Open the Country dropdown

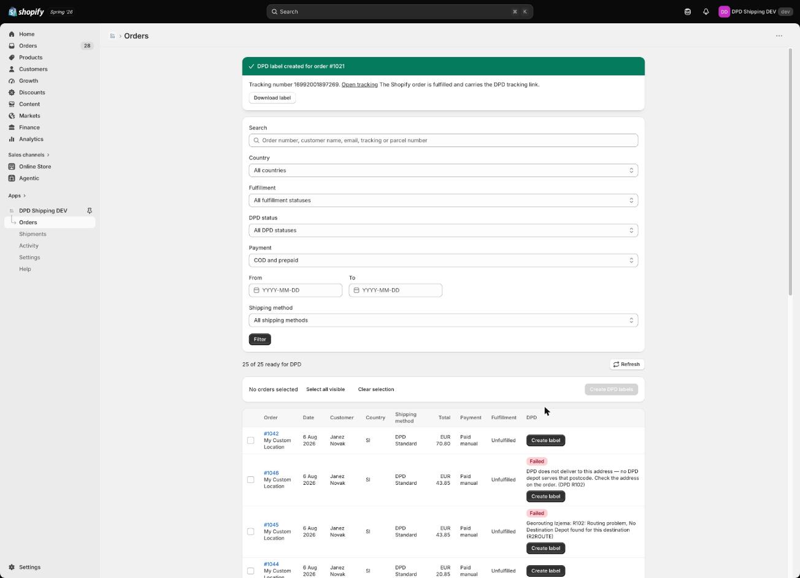[x=444, y=170]
